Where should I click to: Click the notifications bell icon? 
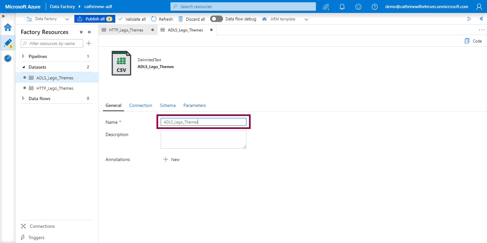[342, 6]
